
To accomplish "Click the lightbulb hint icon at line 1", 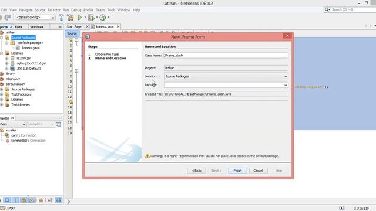I will tap(70, 40).
